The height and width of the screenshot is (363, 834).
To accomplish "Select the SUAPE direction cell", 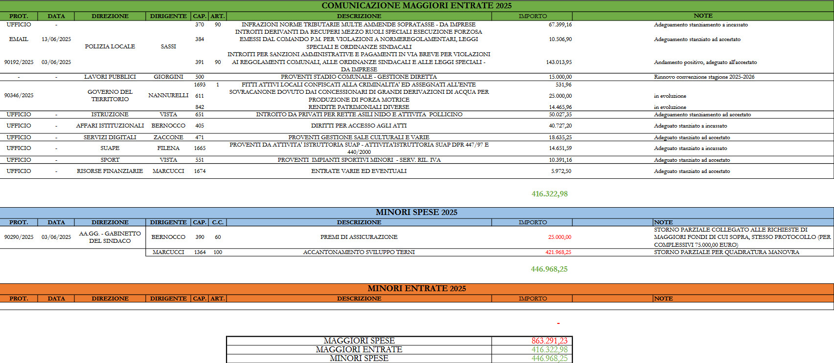I will (x=110, y=148).
